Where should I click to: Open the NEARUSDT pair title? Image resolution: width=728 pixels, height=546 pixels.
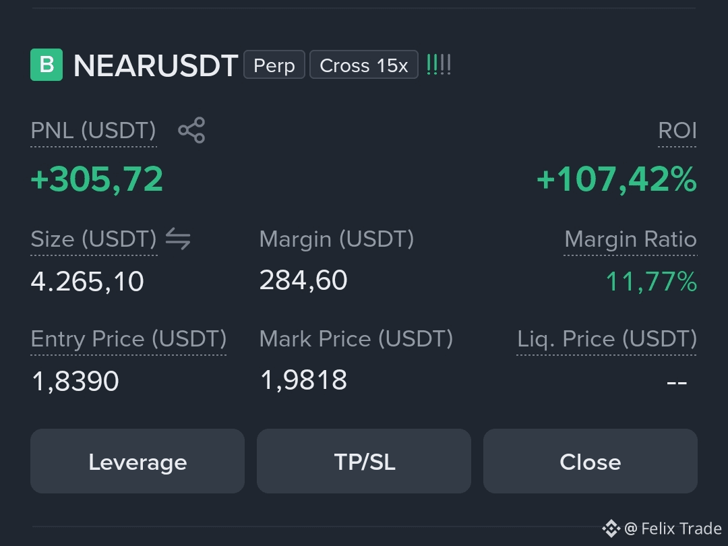156,65
